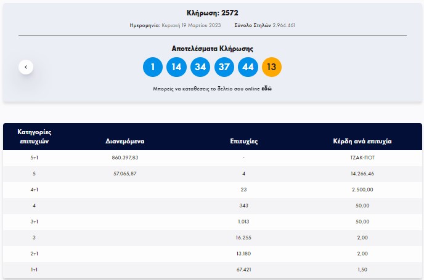Viewport: 424px width, 280px height.
Task: Select the 5+1 category row label
Action: point(34,158)
